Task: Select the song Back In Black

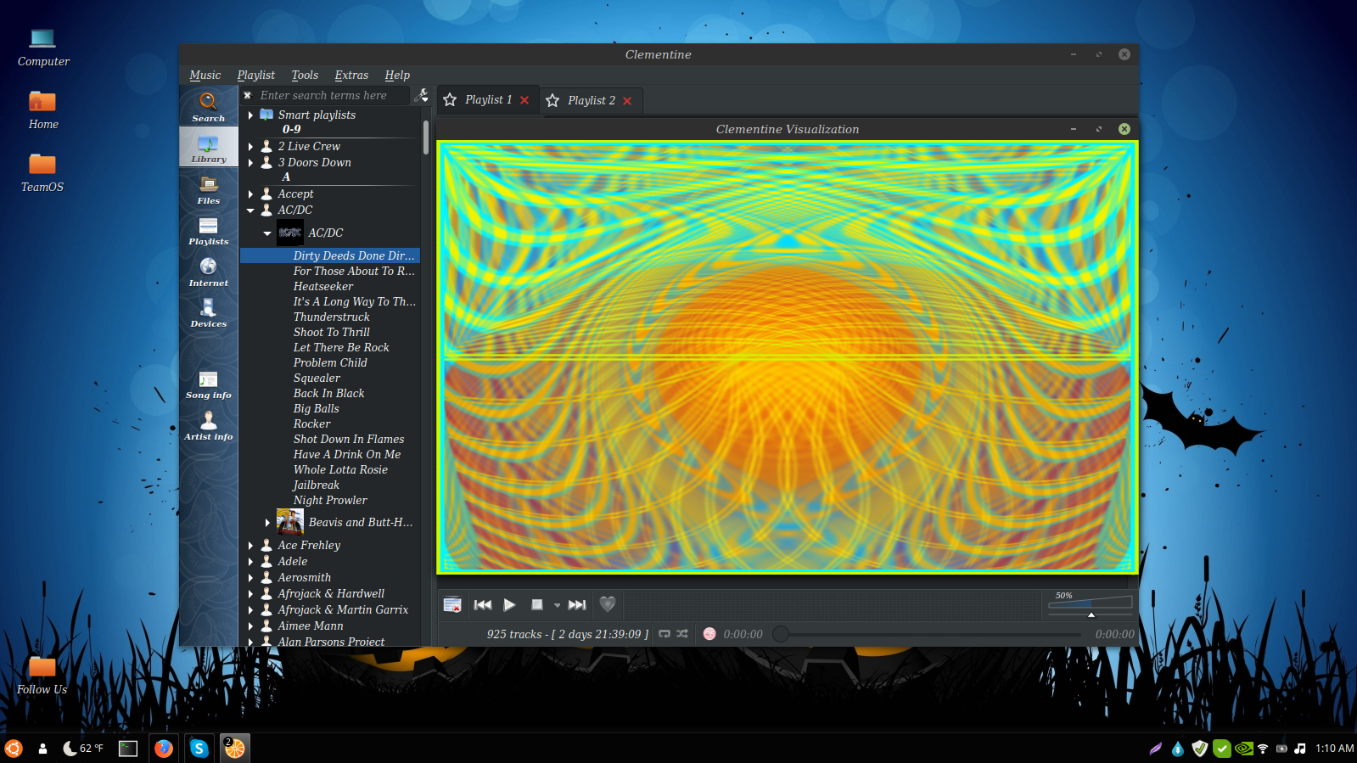Action: [x=328, y=393]
